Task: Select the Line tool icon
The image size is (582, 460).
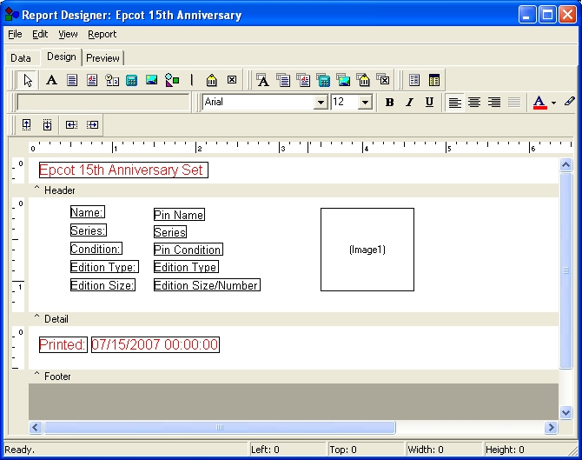Action: tap(191, 80)
